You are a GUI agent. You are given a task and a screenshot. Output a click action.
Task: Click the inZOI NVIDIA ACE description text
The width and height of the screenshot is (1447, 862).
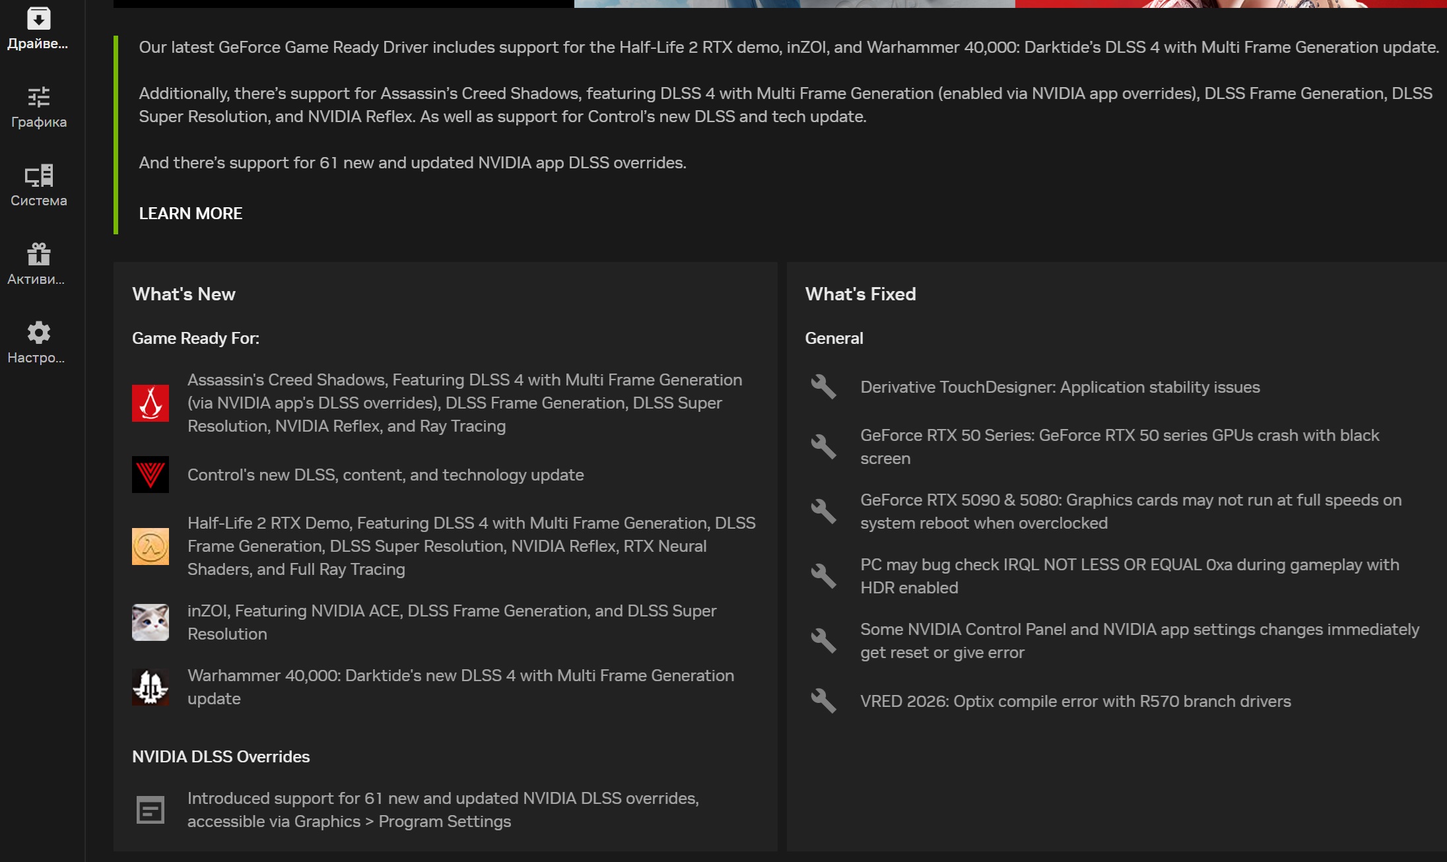point(452,622)
